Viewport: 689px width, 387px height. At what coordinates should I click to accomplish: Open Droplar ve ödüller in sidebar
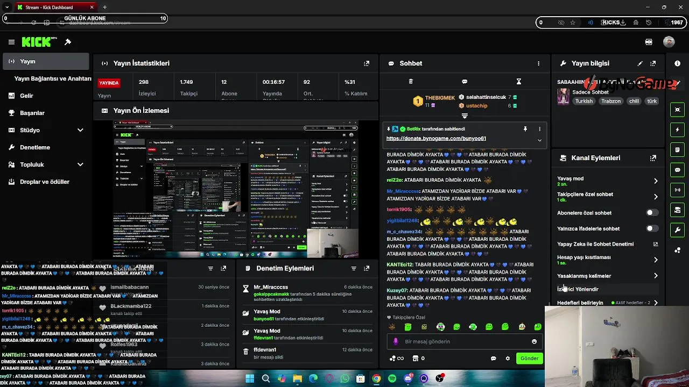pos(45,182)
